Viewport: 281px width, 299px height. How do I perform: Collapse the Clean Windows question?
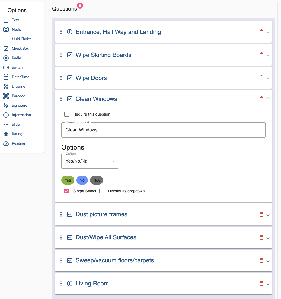(268, 98)
